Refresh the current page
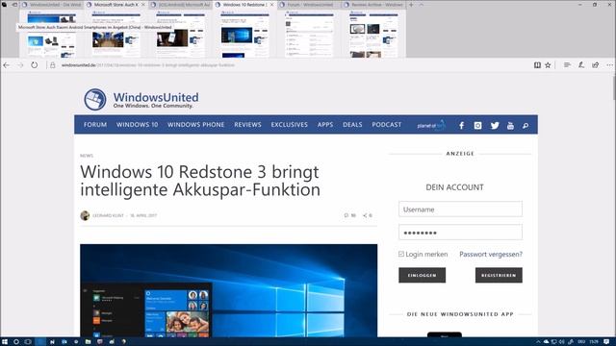Image resolution: width=616 pixels, height=346 pixels. point(35,65)
